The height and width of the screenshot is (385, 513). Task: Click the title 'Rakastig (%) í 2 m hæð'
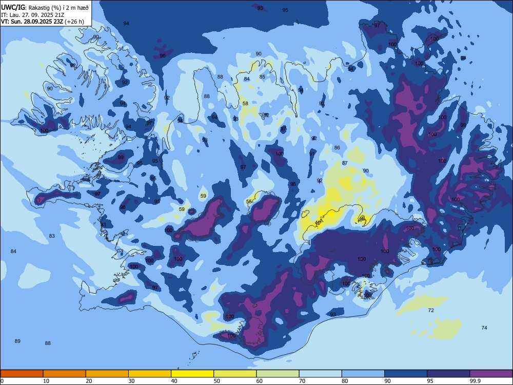(58, 8)
